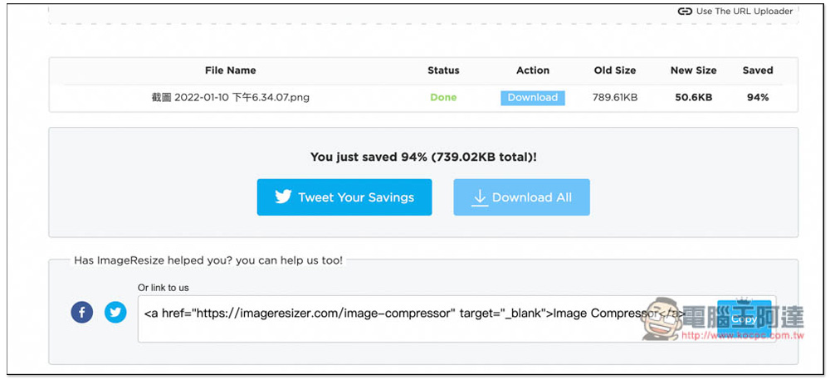Click the download arrow icon in Download All
830x379 pixels.
pyautogui.click(x=480, y=197)
